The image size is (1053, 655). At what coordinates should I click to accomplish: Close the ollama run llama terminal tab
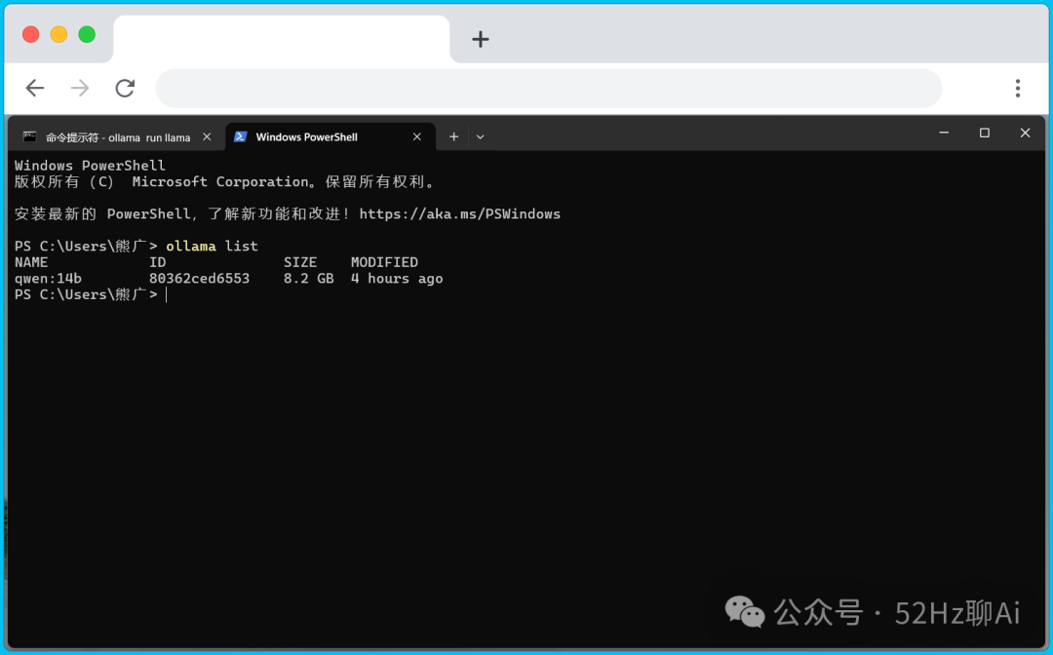[x=207, y=136]
